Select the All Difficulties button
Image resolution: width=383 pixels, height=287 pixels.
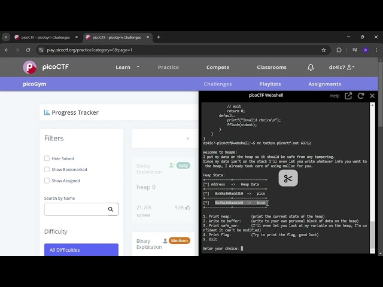pos(81,250)
